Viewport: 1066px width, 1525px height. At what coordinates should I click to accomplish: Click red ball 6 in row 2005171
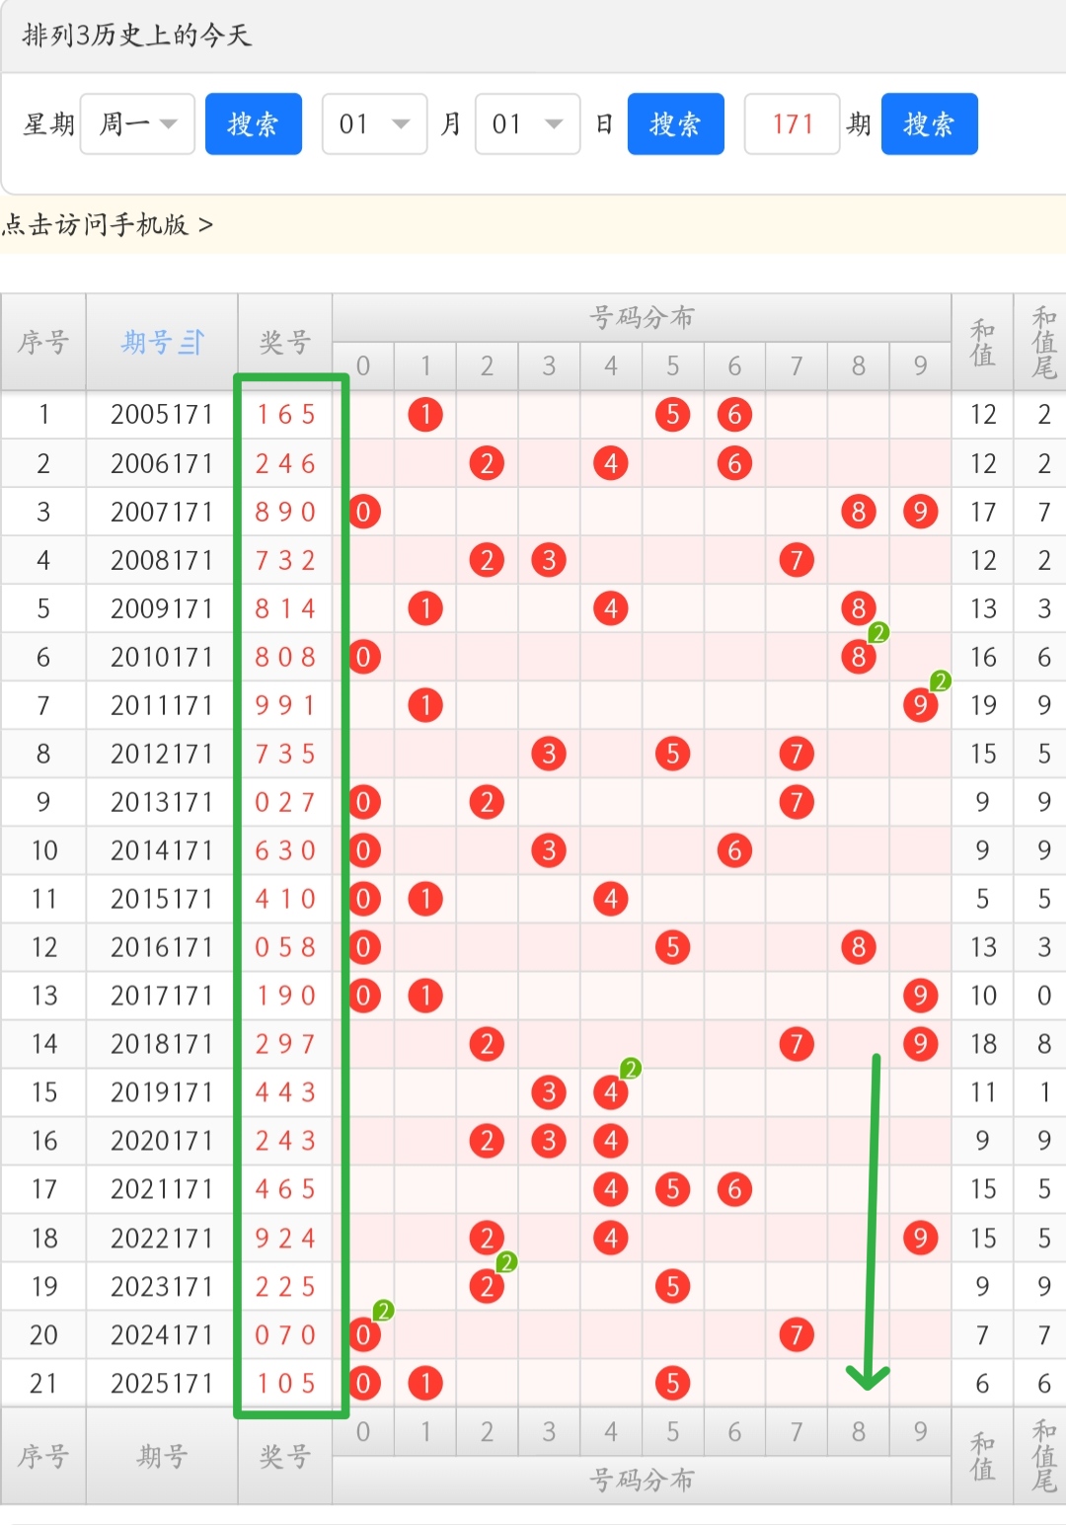pos(734,415)
